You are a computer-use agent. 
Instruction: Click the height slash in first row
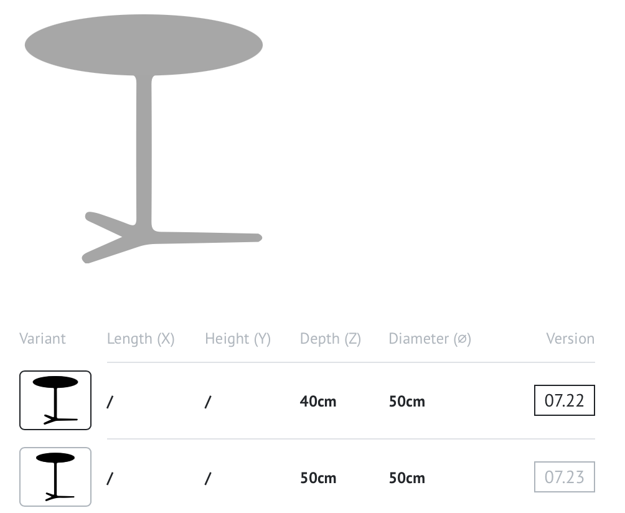pos(208,402)
